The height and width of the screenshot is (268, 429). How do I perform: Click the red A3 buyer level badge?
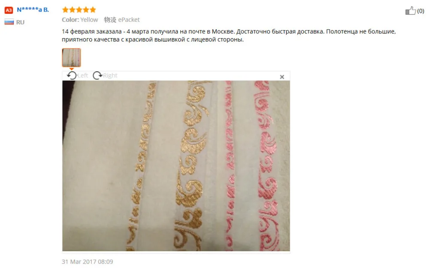9,10
